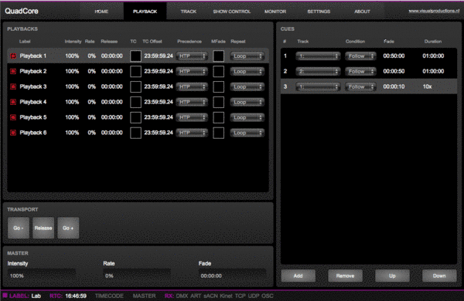Enable the MFade checkbox for Playback 3
This screenshot has width=464, height=301.
pyautogui.click(x=218, y=86)
